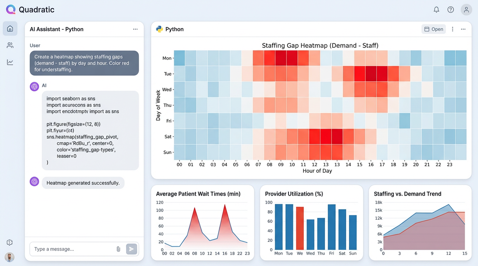Open the help question-mark icon
This screenshot has height=266, width=478.
click(x=450, y=9)
